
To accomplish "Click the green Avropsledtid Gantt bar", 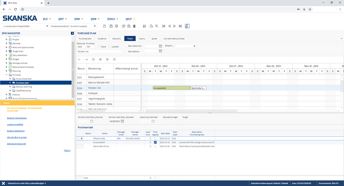I will coord(171,88).
